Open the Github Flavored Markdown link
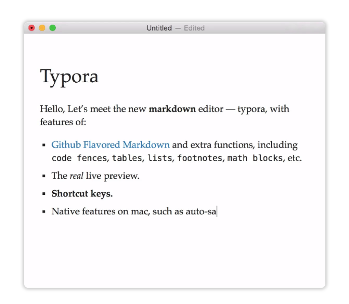Viewport: 349px width, 304px height. (x=111, y=145)
